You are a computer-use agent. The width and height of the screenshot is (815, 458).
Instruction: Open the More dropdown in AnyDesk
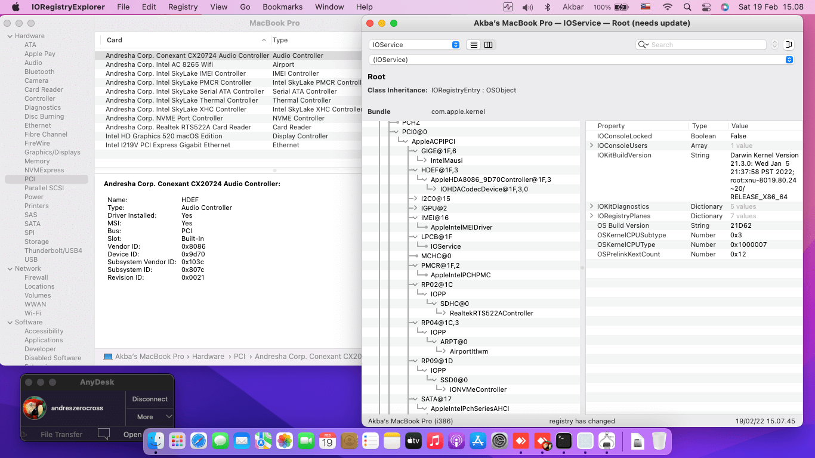150,417
